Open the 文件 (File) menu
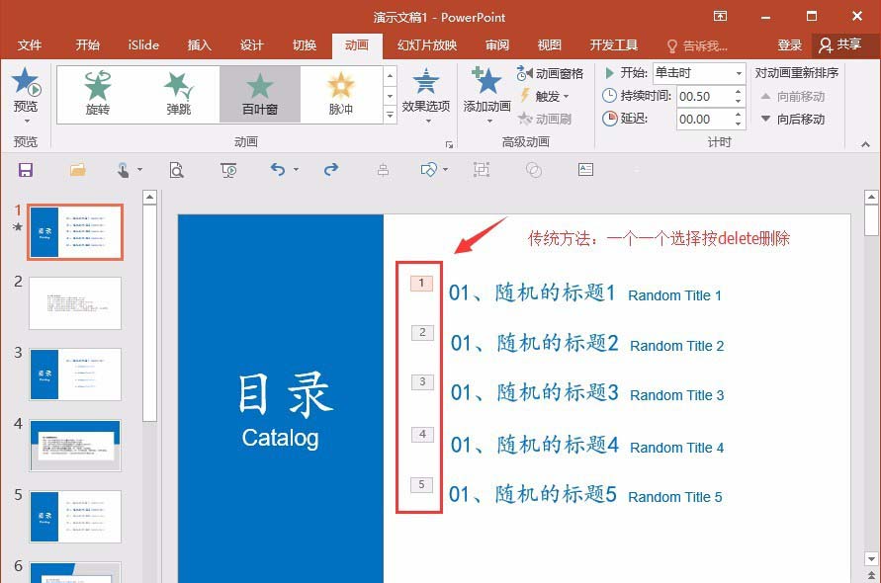The width and height of the screenshot is (881, 583). [30, 44]
